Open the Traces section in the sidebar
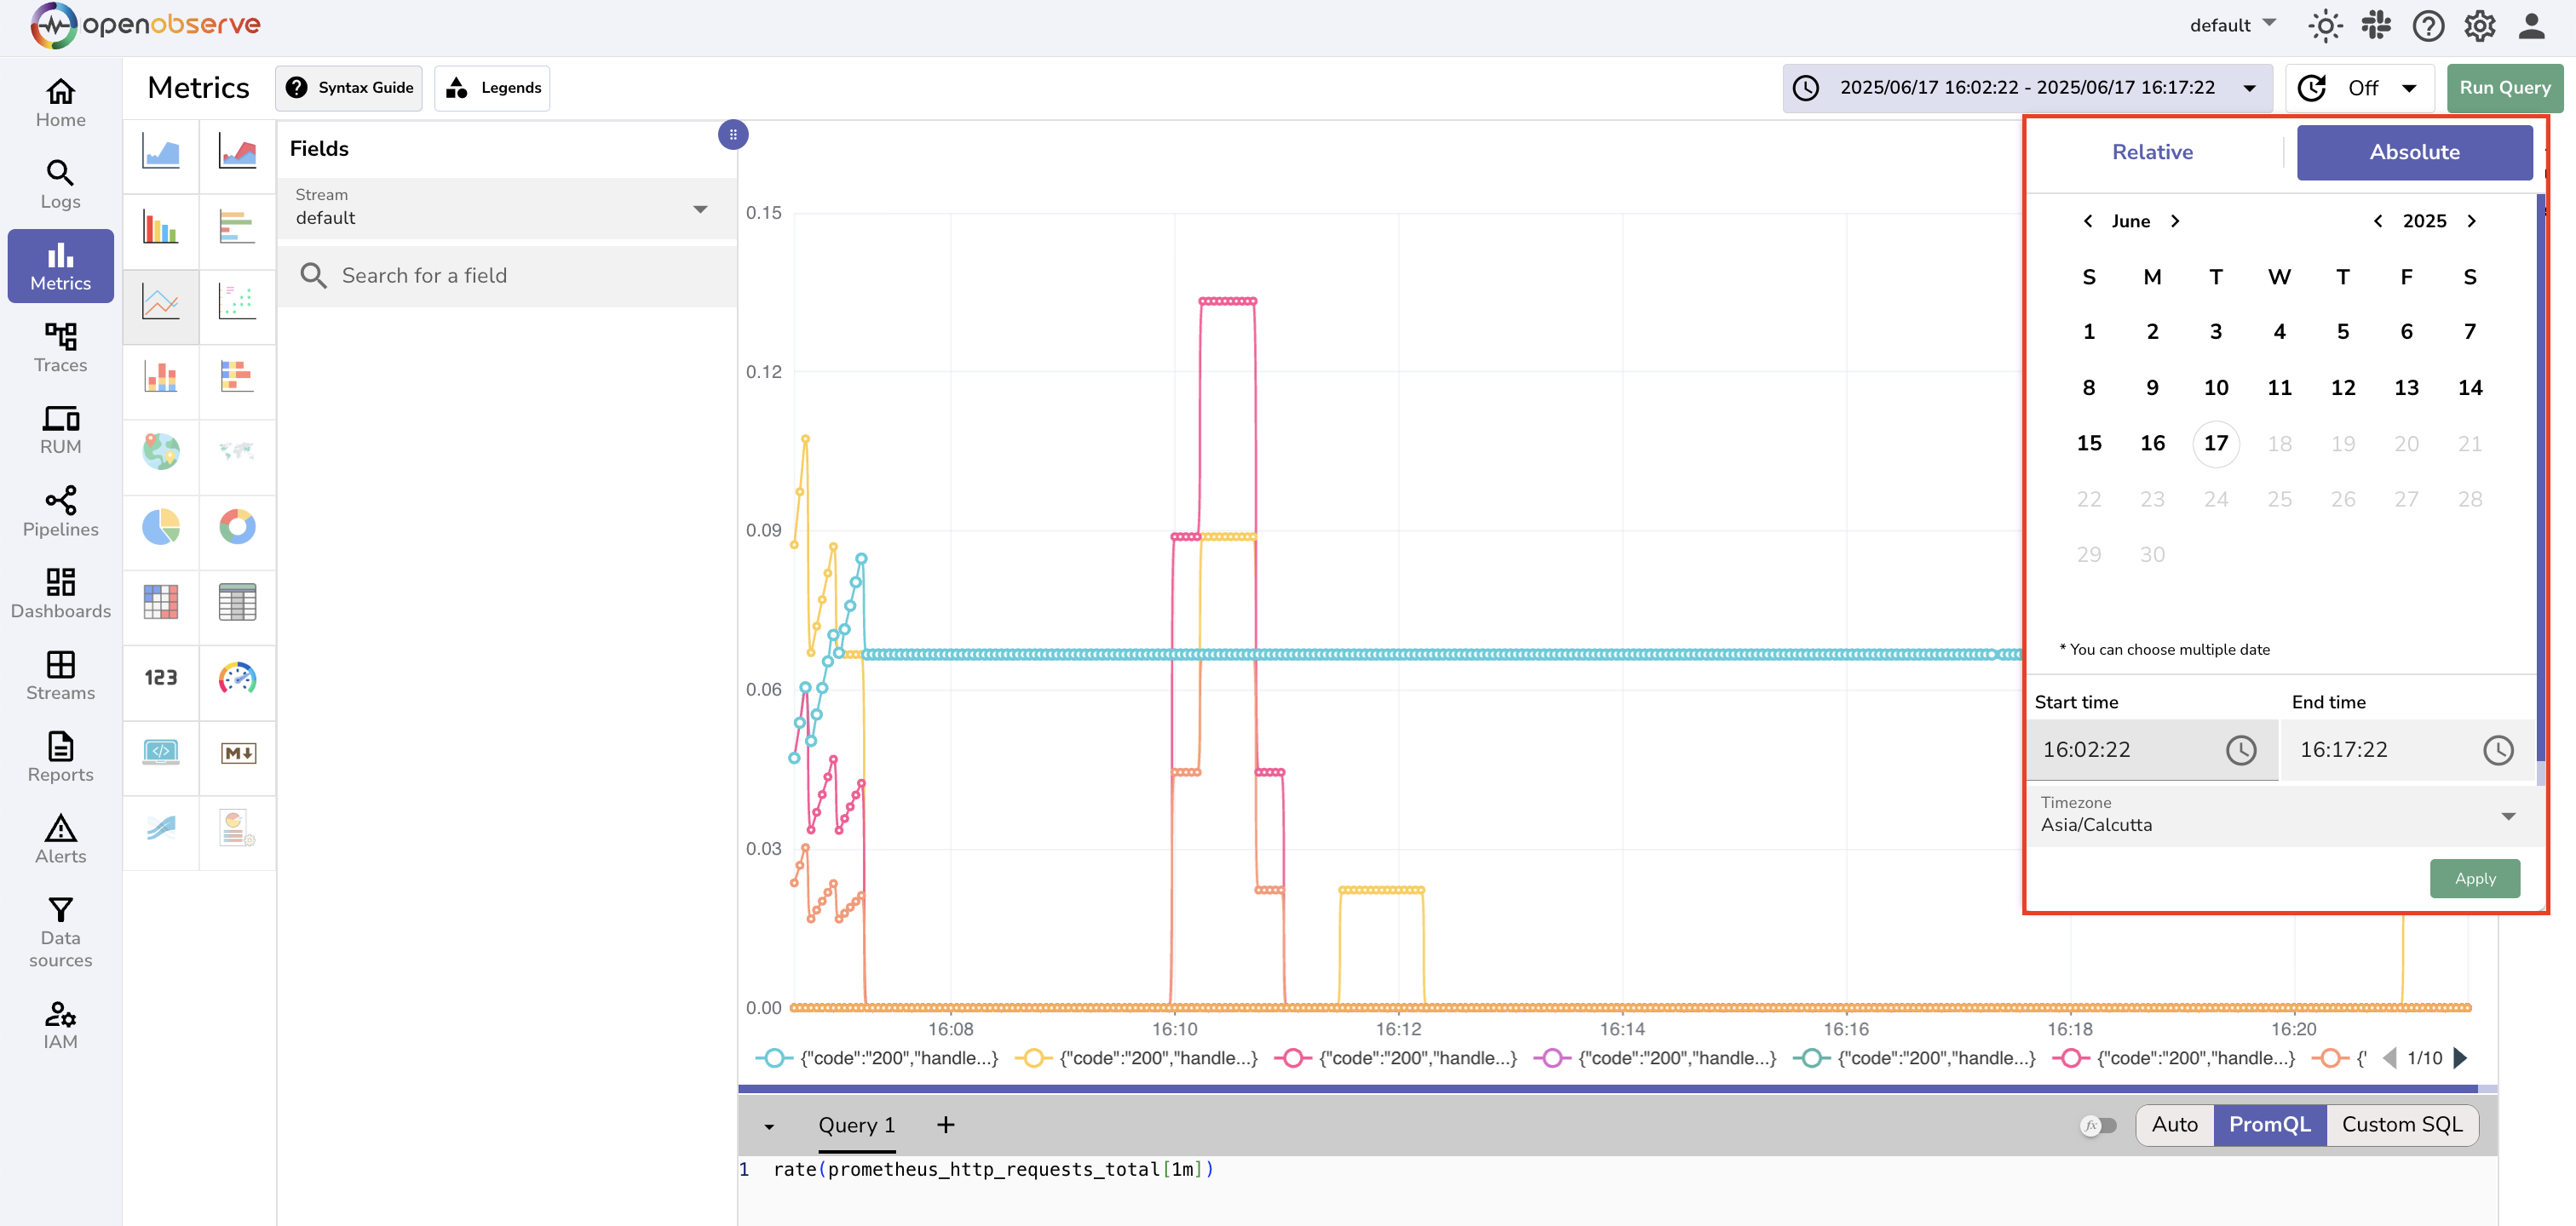 pyautogui.click(x=60, y=347)
